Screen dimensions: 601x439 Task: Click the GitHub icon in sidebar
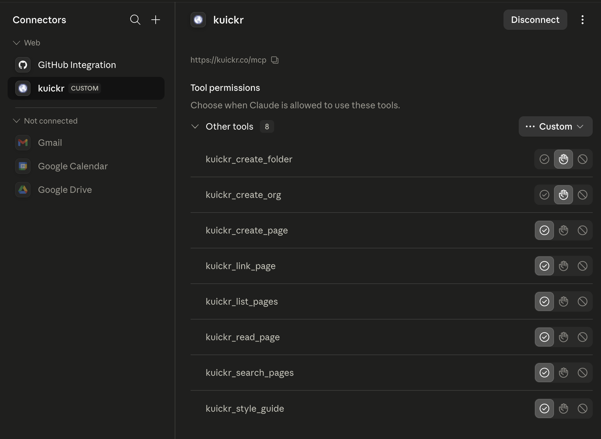pos(23,65)
